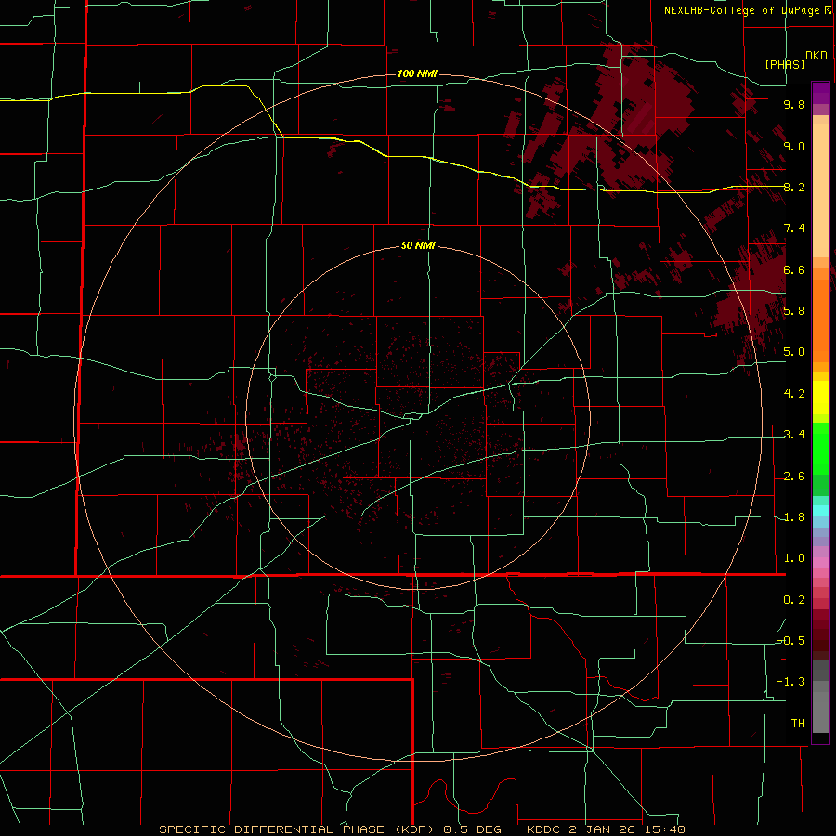Screen dimensions: 836x836
Task: Click the 1.0 value on color scale
Action: click(x=794, y=558)
